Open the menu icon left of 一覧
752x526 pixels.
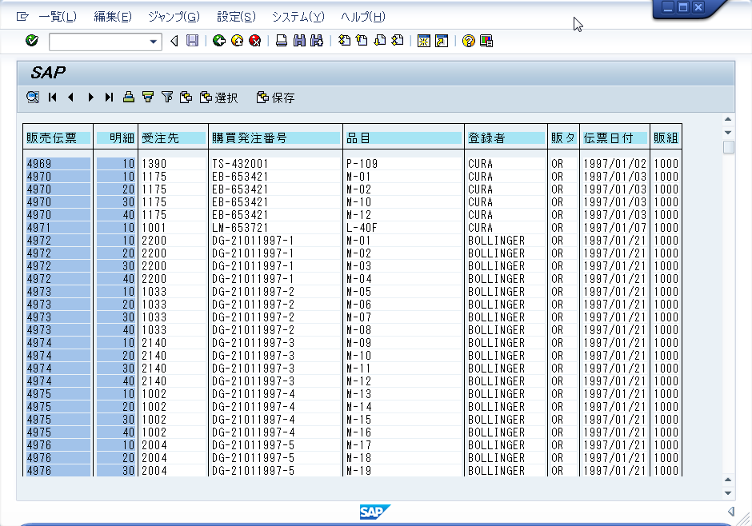[x=22, y=17]
